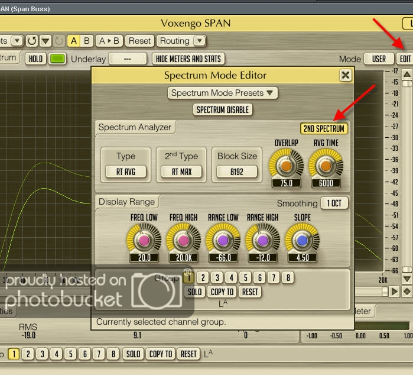Screen dimensions: 413x375
Task: Click the OVERLAP knob
Action: pyautogui.click(x=287, y=166)
